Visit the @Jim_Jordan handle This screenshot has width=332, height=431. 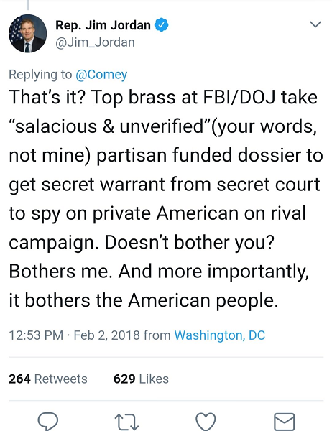(x=95, y=42)
